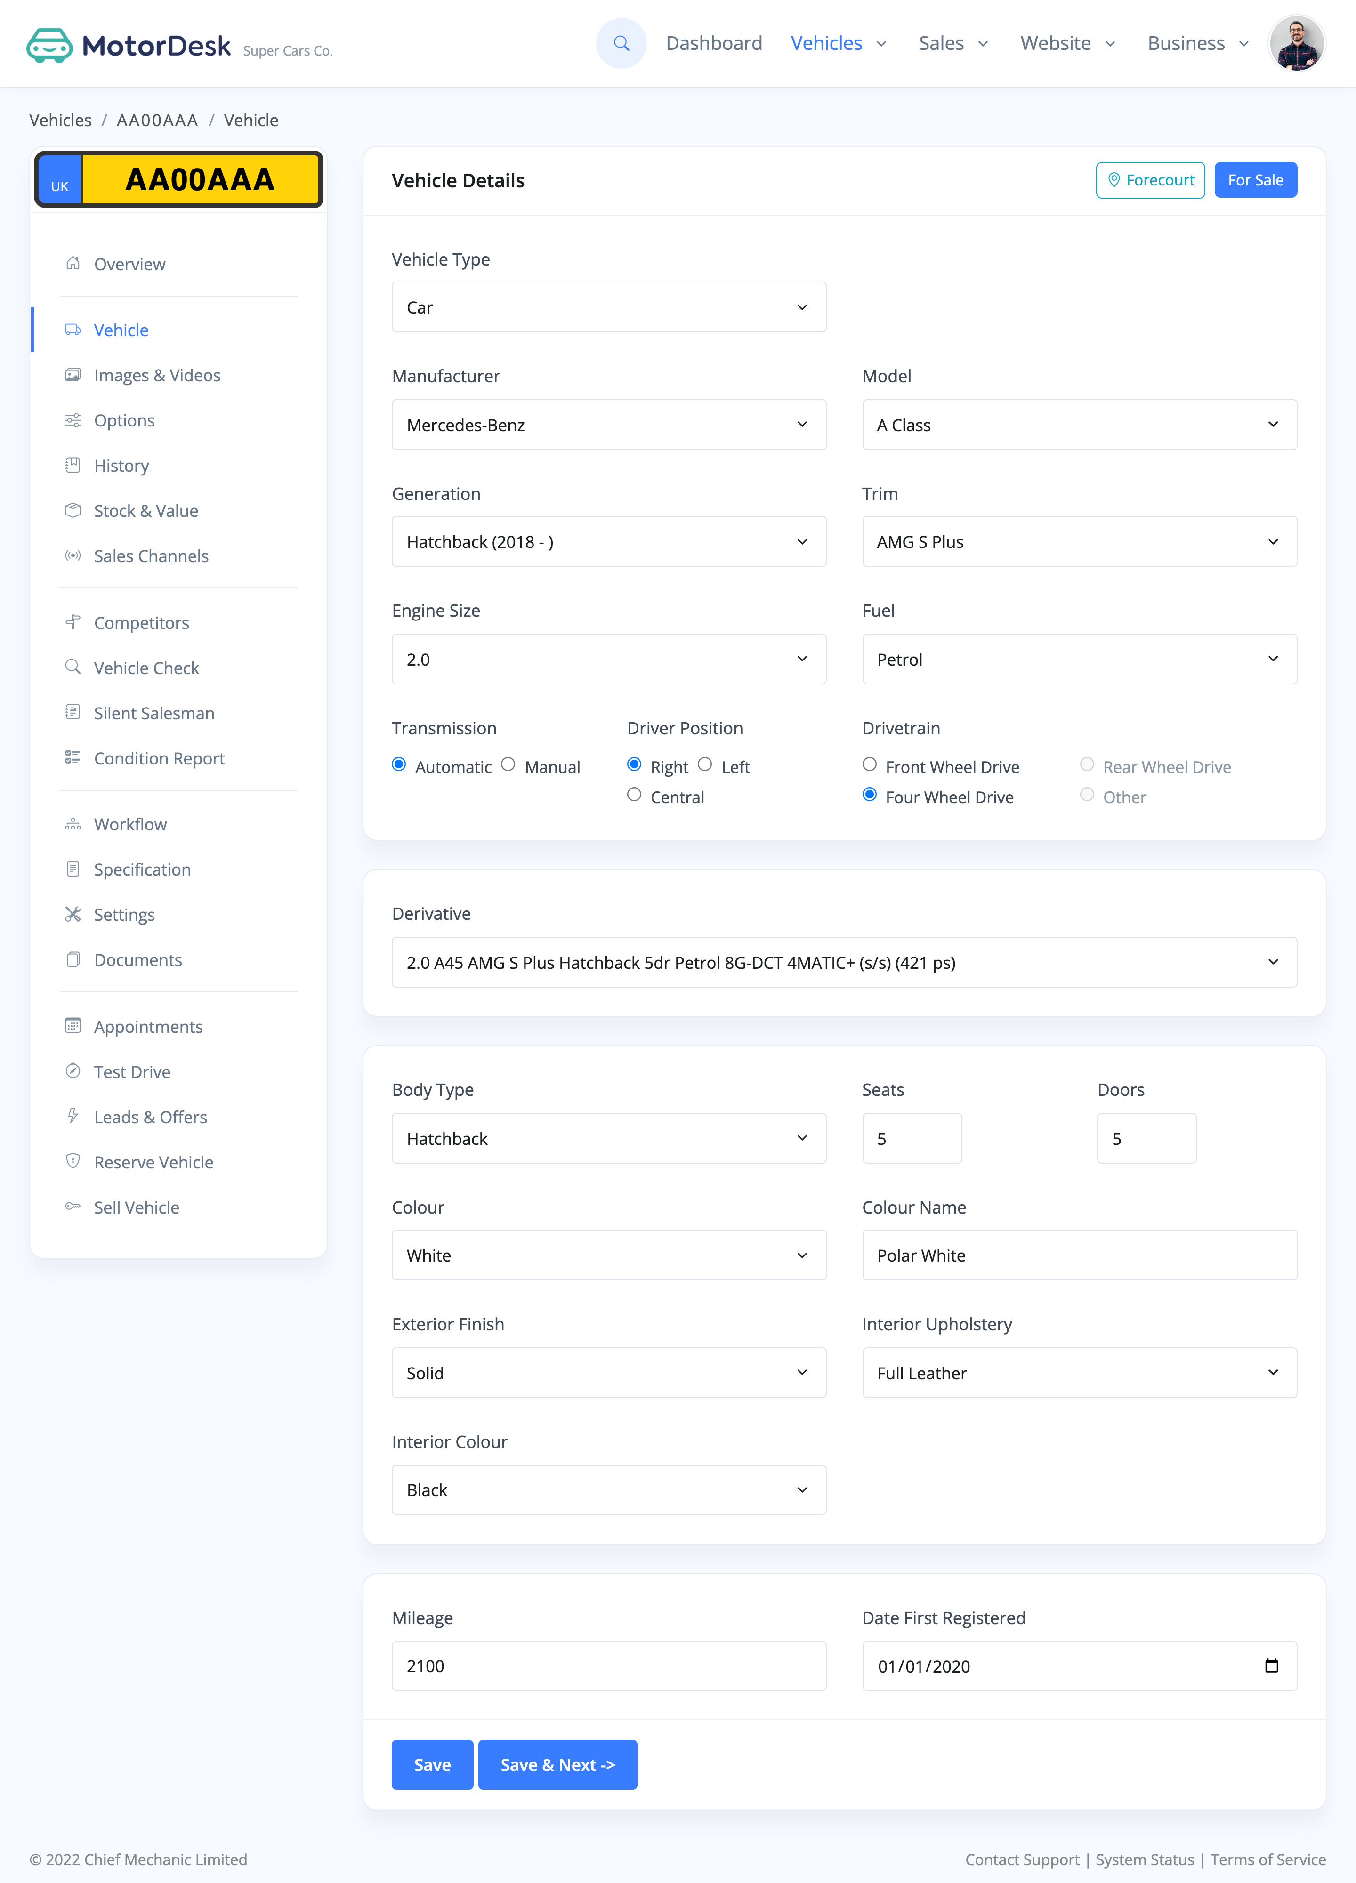Open the Images & Videos sidebar icon
1356x1883 pixels.
(73, 375)
